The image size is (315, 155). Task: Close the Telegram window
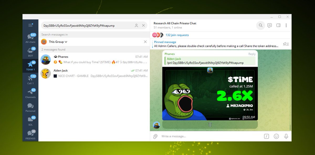287,17
